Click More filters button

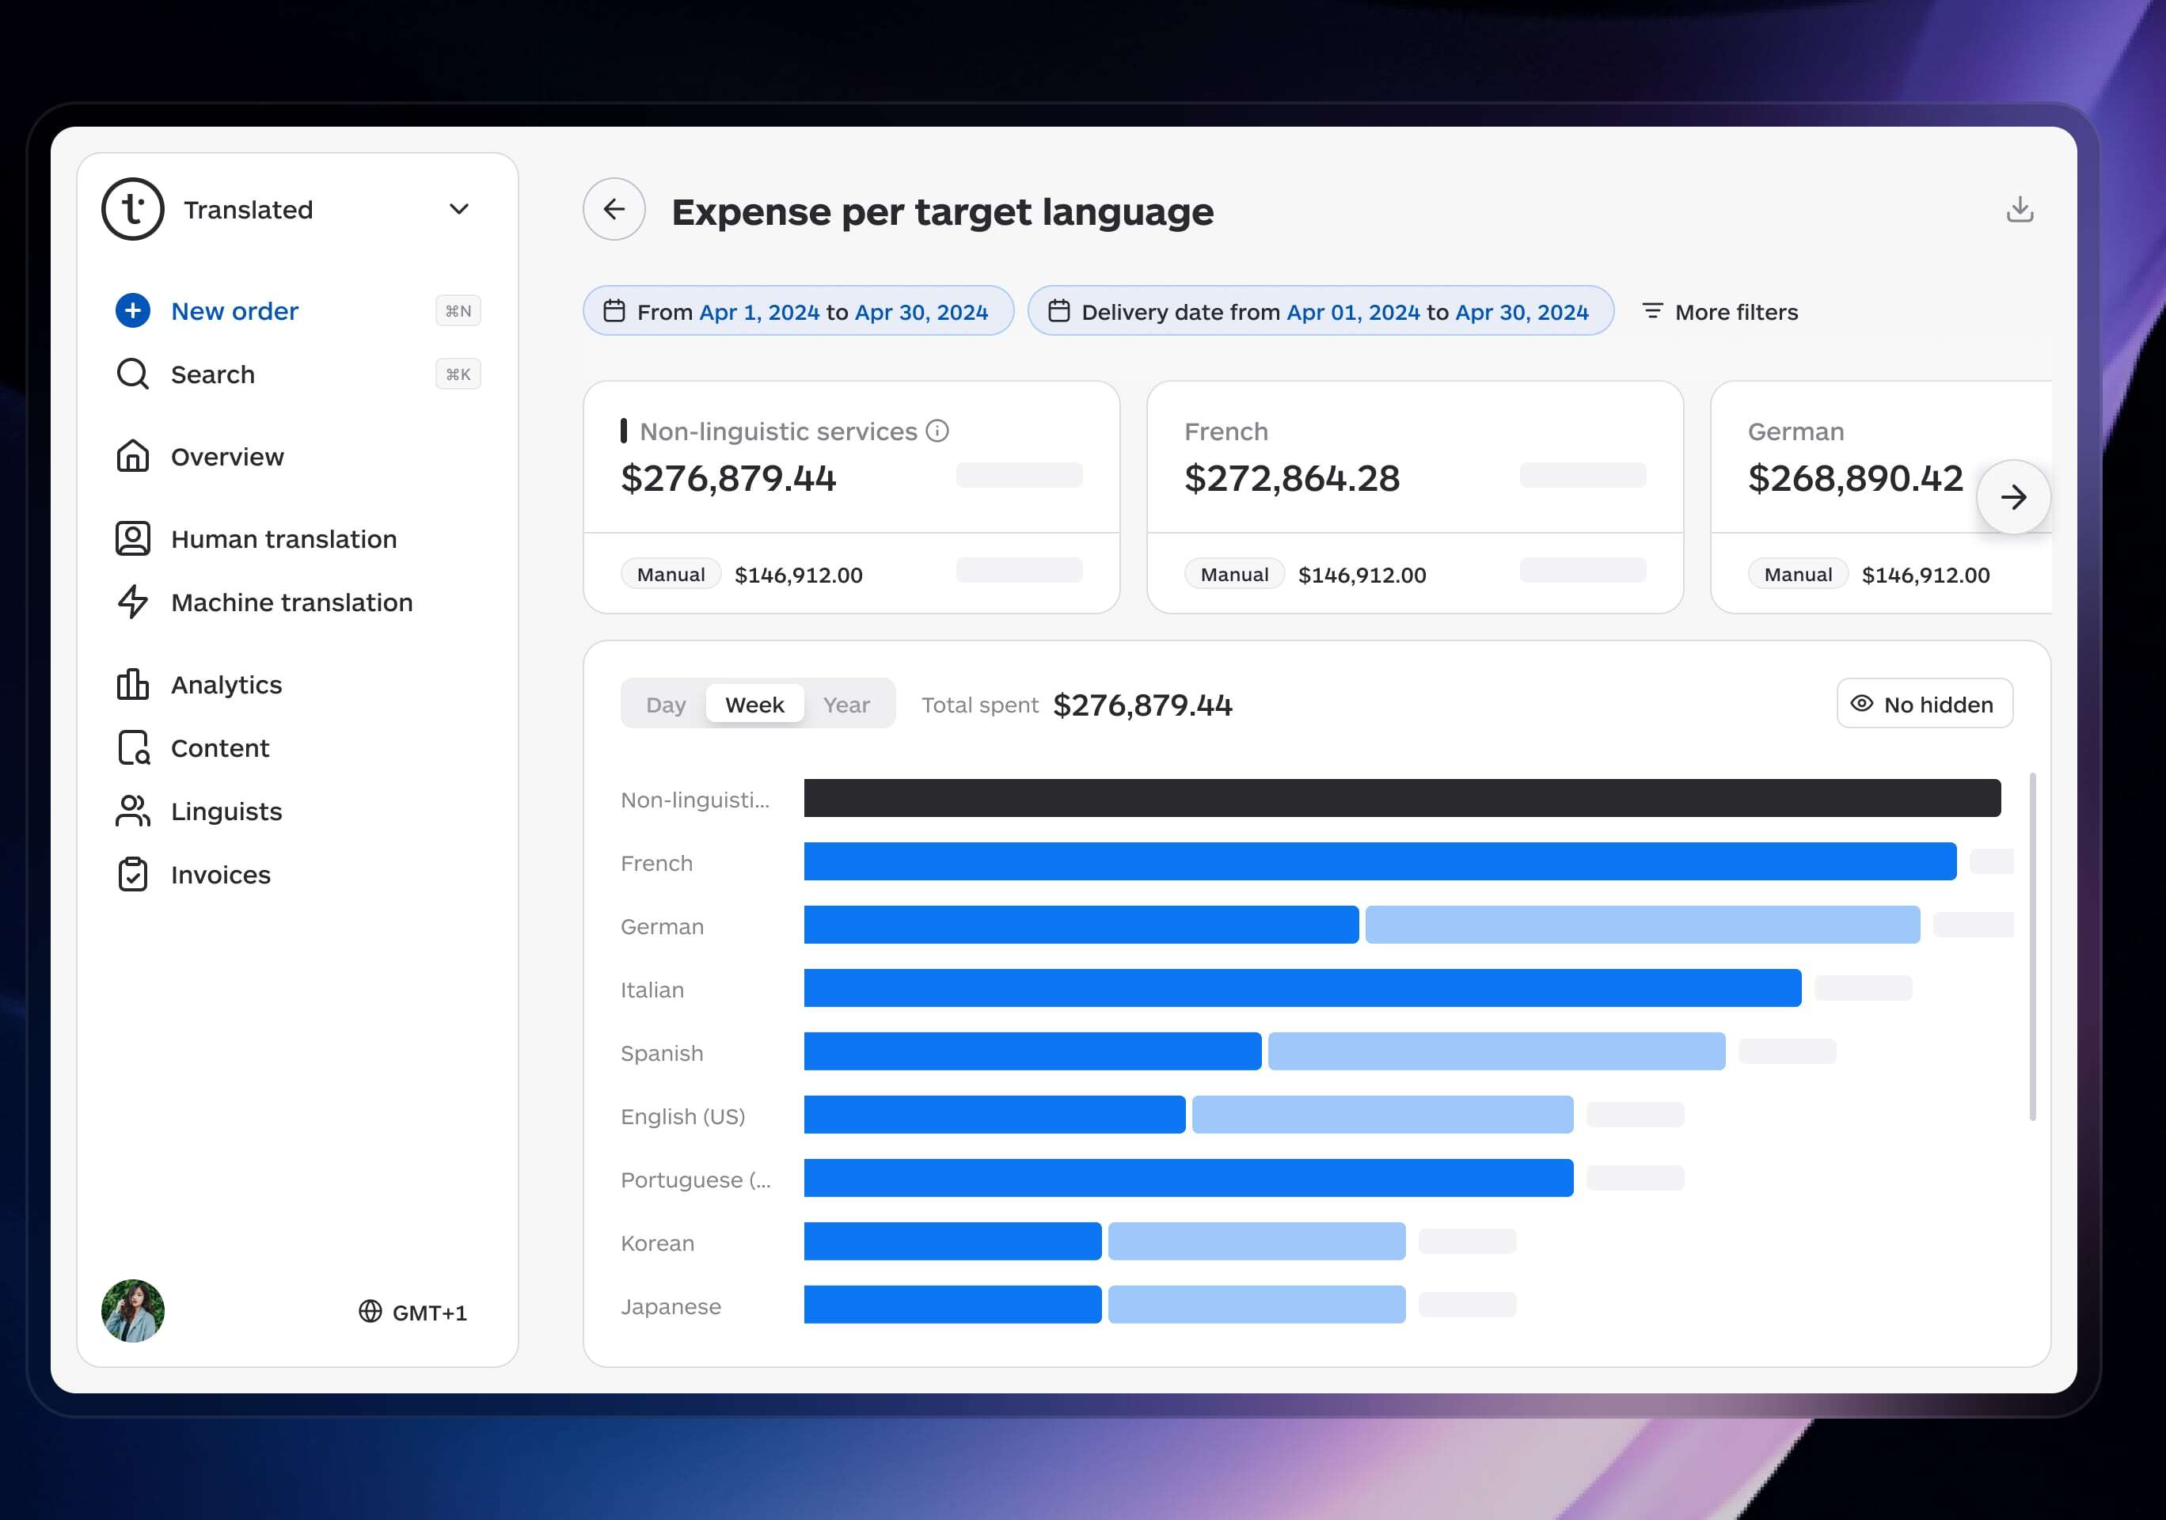(x=1719, y=311)
